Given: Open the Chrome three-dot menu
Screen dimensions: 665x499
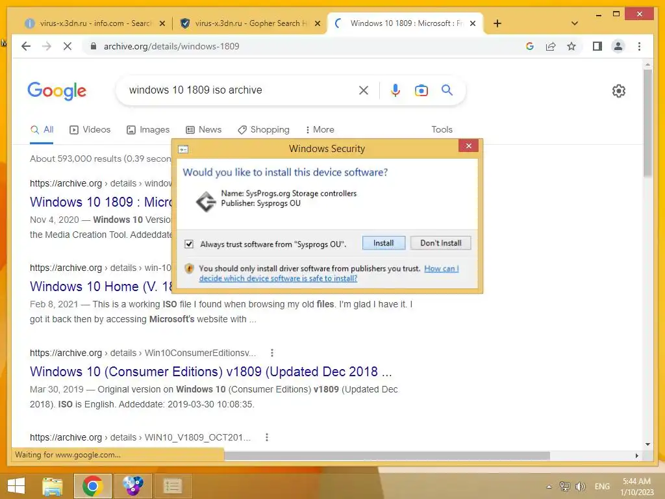Looking at the screenshot, I should click(x=639, y=46).
